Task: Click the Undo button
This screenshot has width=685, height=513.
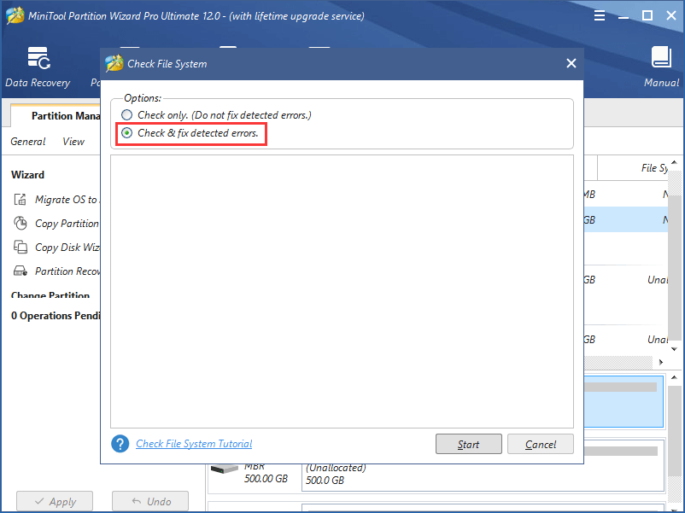Action: [150, 501]
